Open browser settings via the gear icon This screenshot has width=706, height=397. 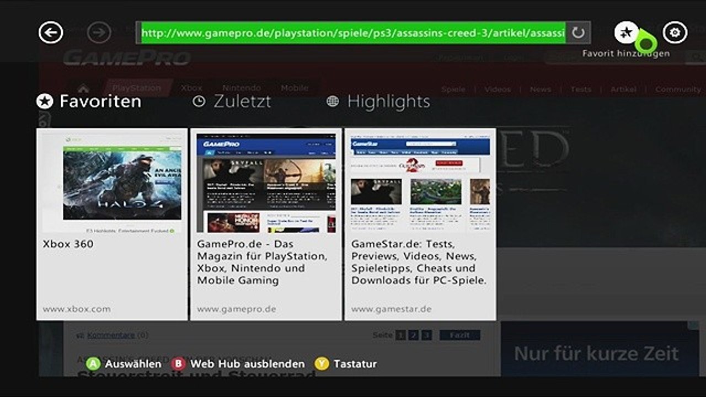click(x=675, y=33)
